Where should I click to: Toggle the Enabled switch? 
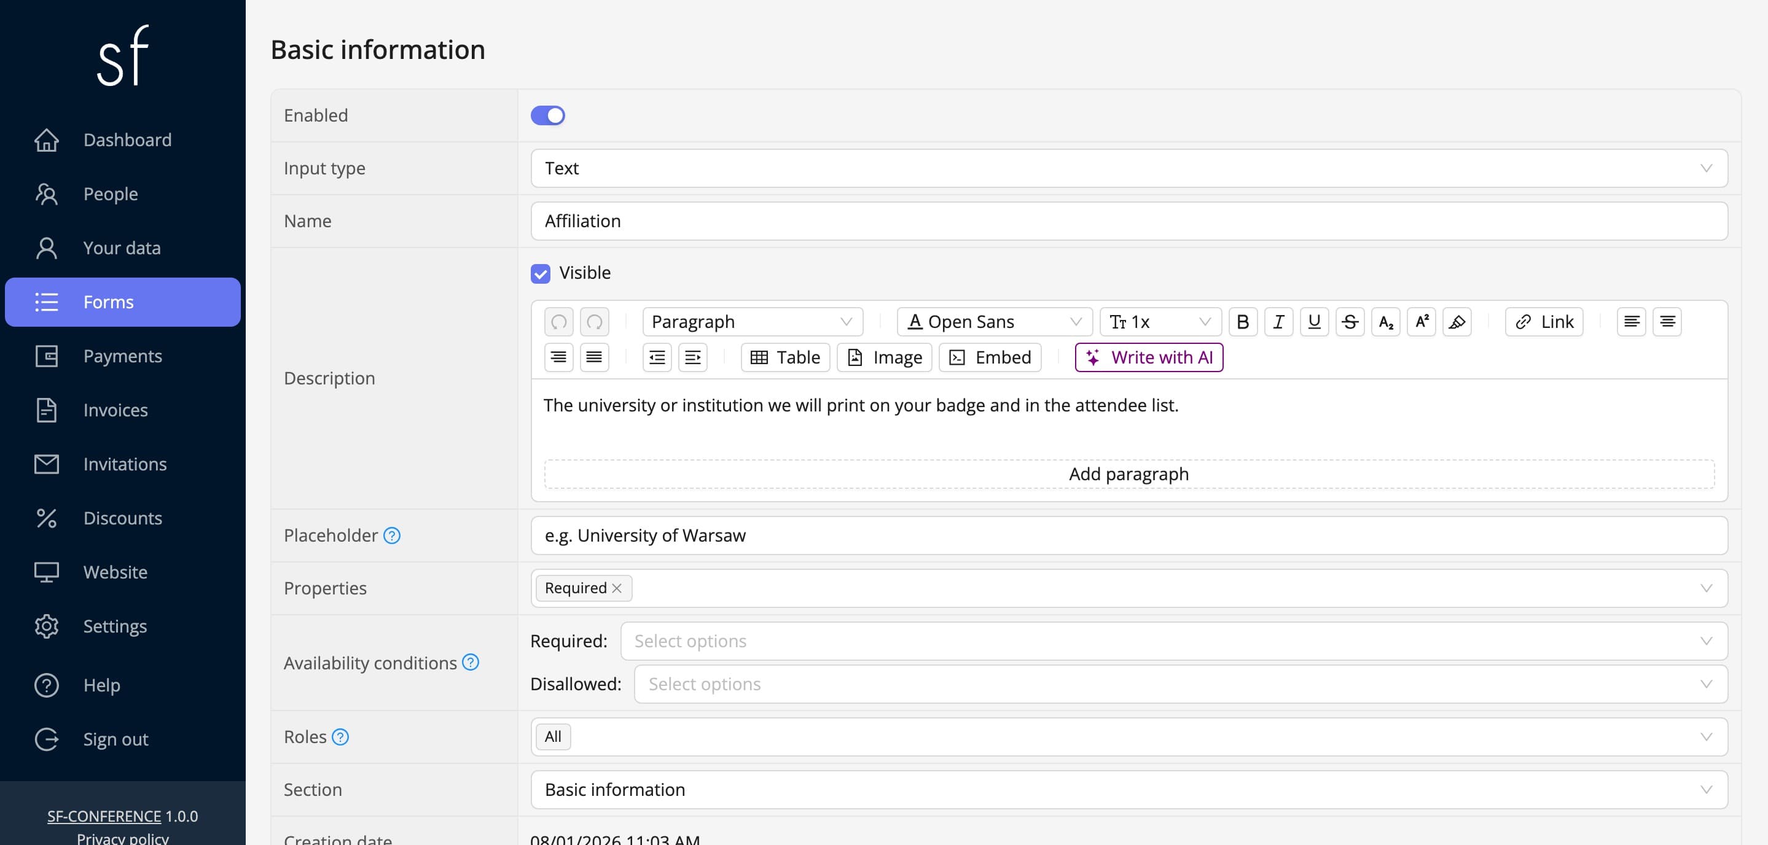[548, 115]
